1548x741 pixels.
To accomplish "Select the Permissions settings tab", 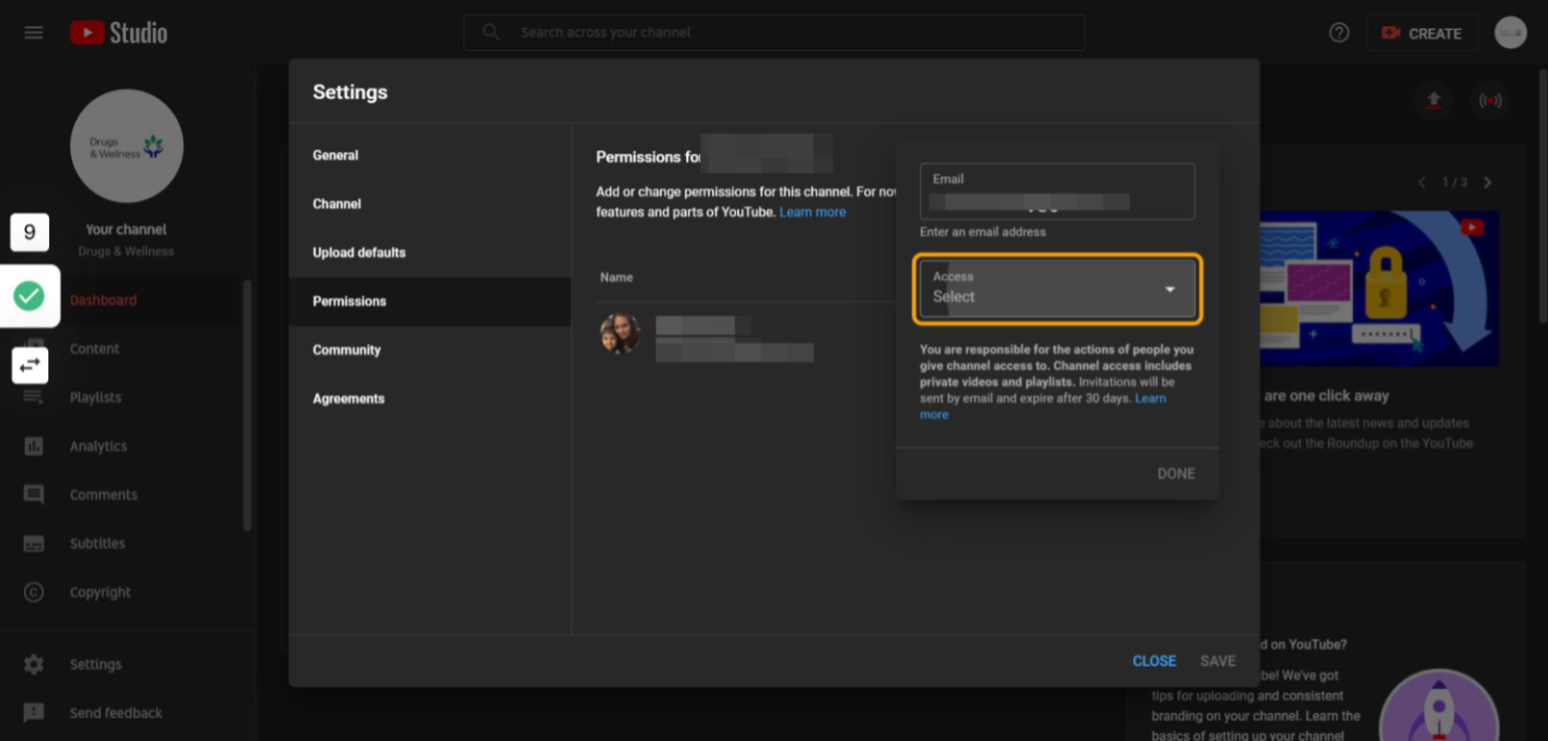I will pos(429,301).
